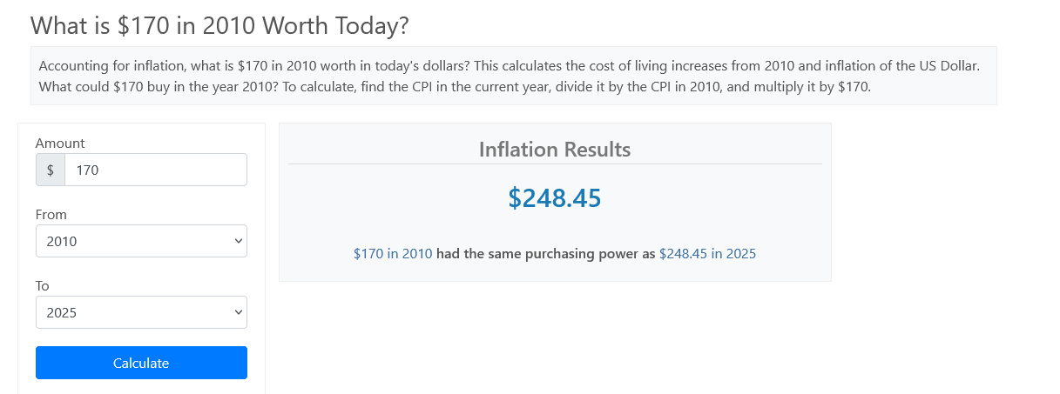Image resolution: width=1060 pixels, height=394 pixels.
Task: Click "had the same purchasing power as" text
Action: 545,254
